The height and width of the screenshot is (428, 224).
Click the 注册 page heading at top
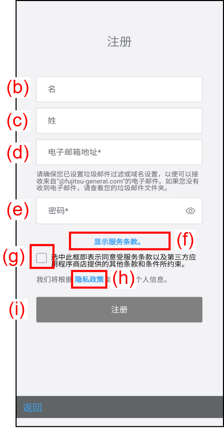click(x=119, y=42)
